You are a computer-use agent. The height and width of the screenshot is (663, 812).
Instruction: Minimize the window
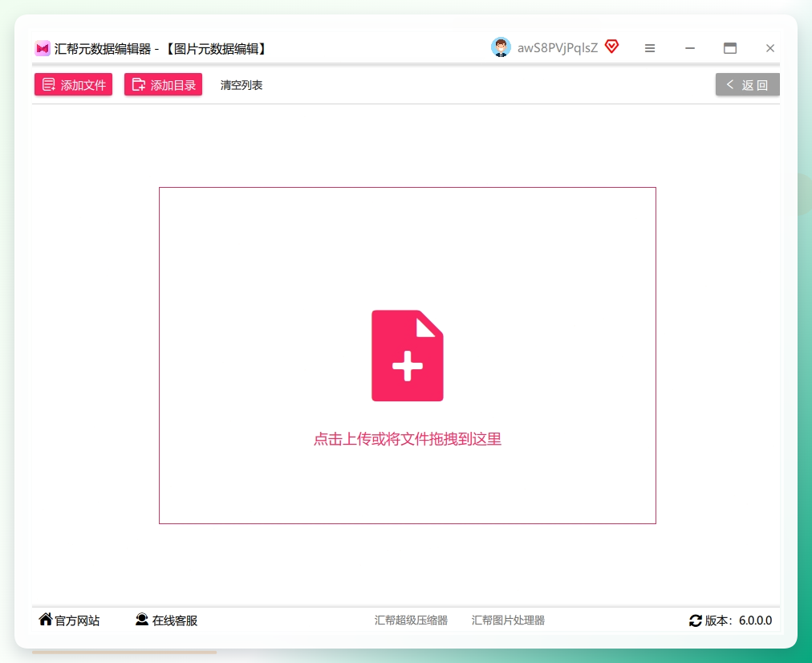pos(690,48)
